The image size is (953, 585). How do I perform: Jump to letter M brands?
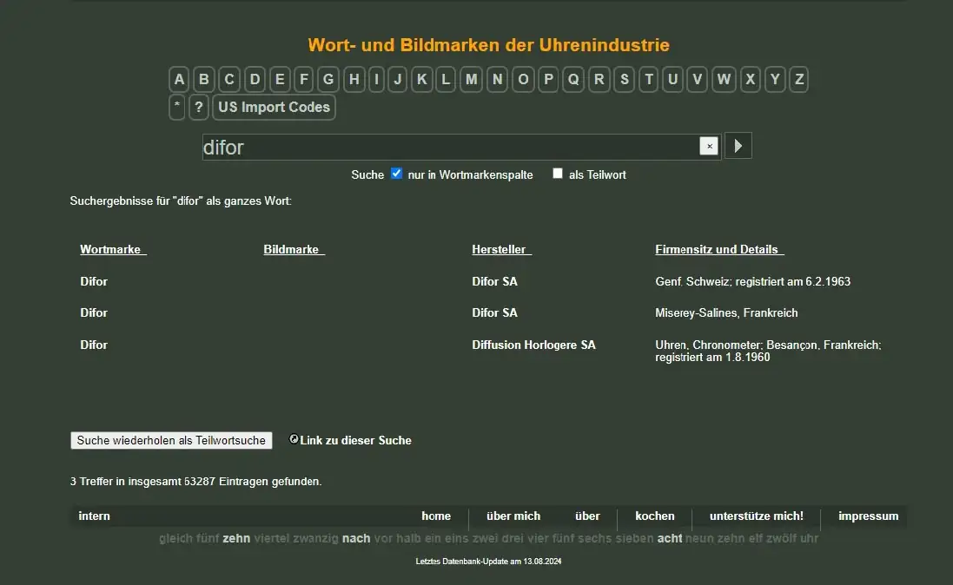(471, 80)
